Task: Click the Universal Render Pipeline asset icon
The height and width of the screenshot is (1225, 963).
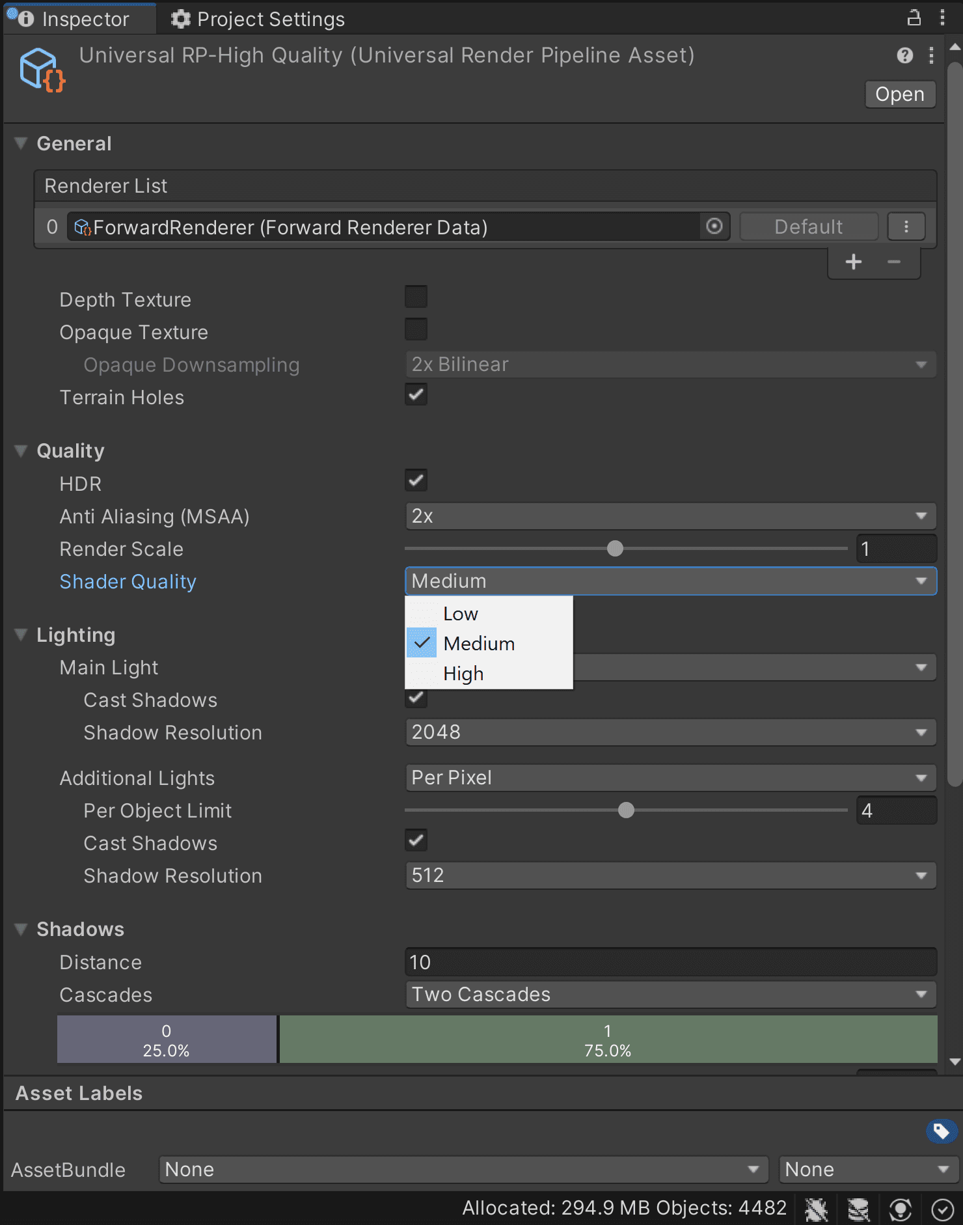Action: pos(42,70)
